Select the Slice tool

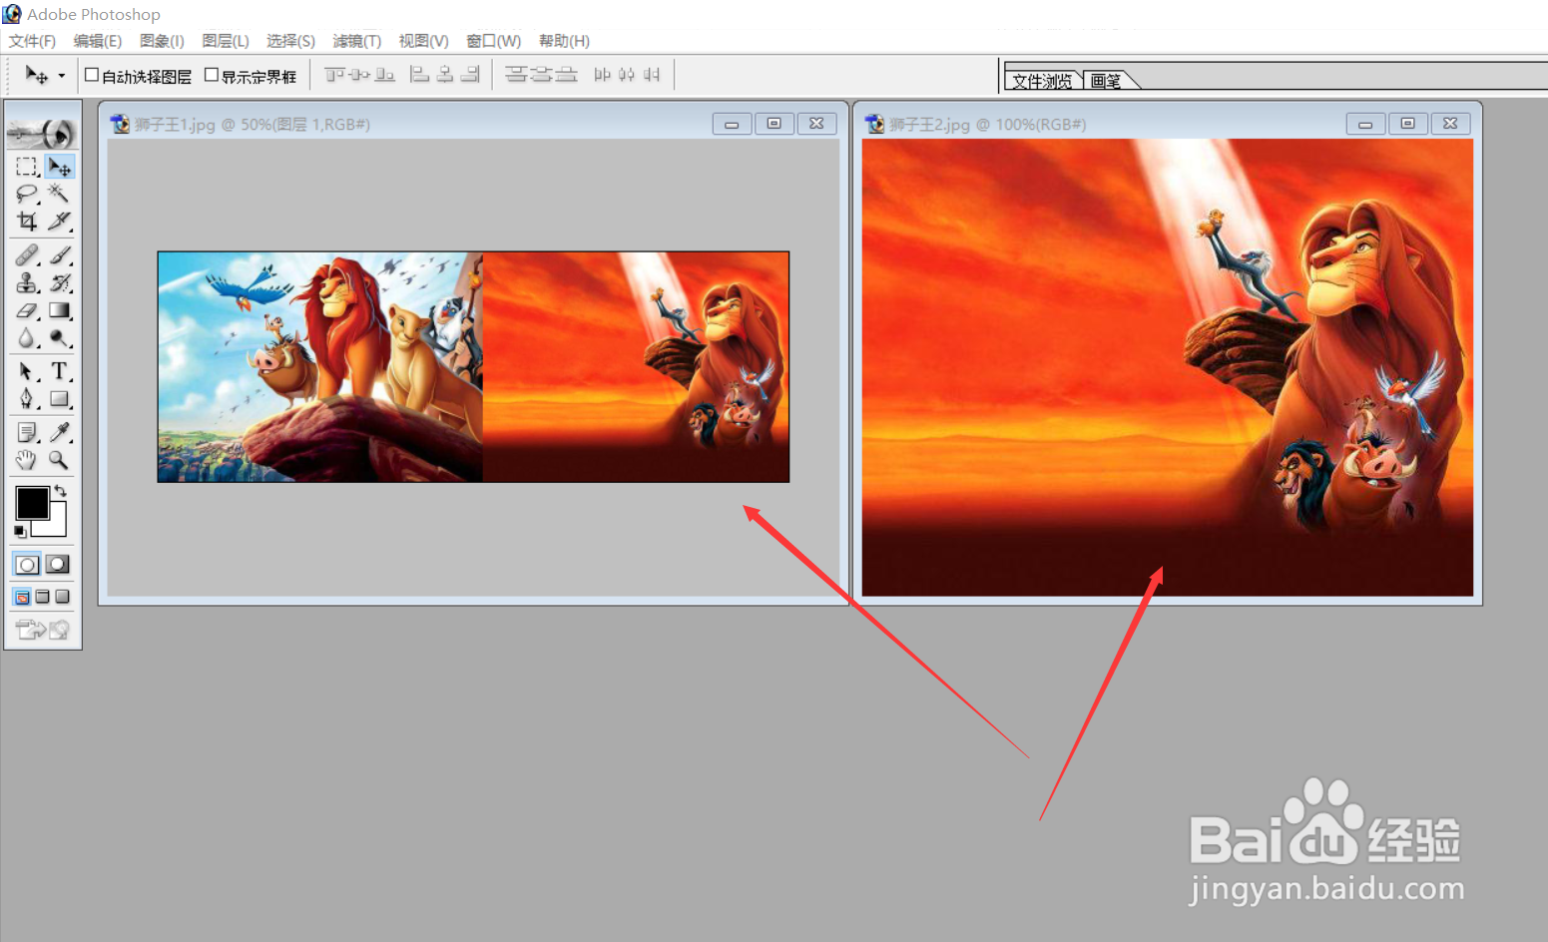(60, 221)
